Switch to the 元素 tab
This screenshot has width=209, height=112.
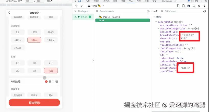point(88,1)
